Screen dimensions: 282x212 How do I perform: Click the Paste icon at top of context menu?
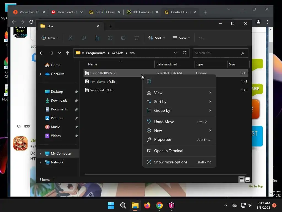149,81
